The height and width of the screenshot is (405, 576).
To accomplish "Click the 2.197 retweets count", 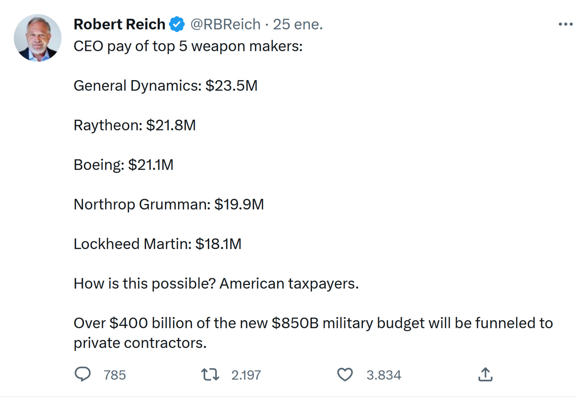I will tap(246, 375).
